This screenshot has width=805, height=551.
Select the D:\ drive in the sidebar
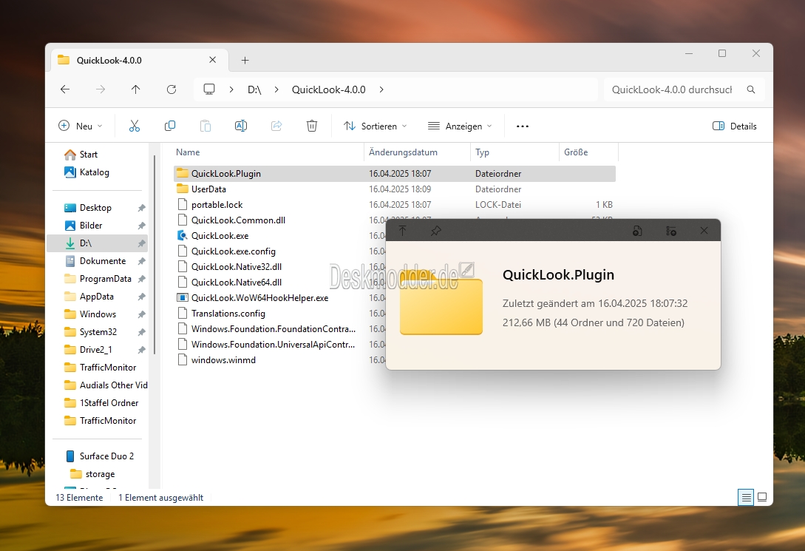(98, 243)
